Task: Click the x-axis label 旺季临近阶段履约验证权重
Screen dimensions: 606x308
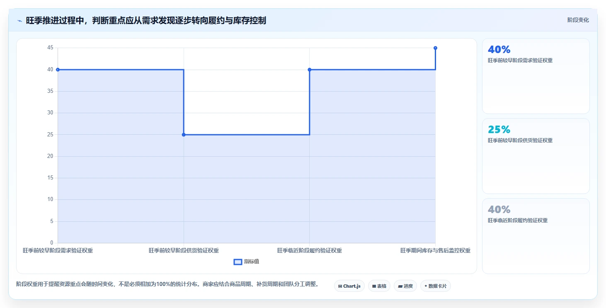Action: pyautogui.click(x=310, y=251)
